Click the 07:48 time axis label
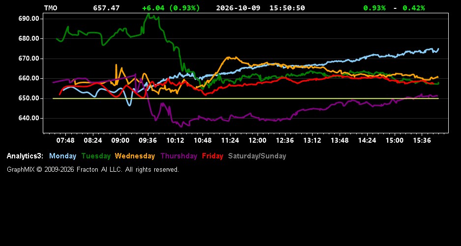 point(65,140)
